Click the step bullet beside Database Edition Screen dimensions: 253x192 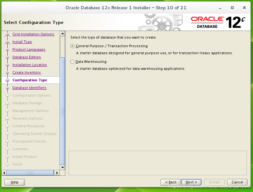point(7,57)
